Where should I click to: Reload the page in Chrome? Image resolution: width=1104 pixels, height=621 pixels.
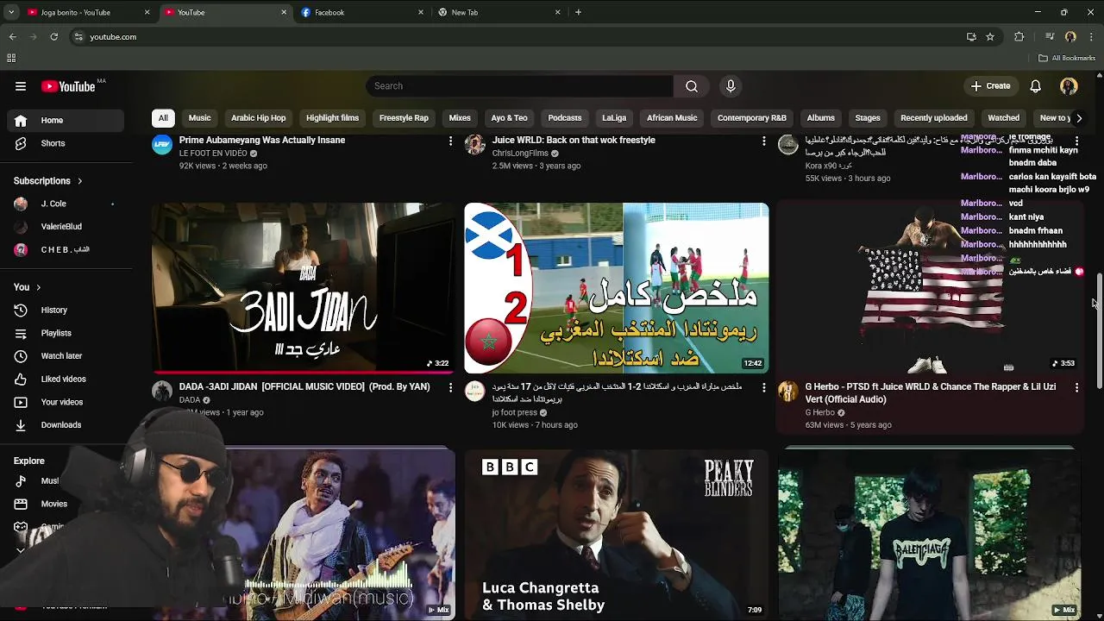pyautogui.click(x=53, y=37)
